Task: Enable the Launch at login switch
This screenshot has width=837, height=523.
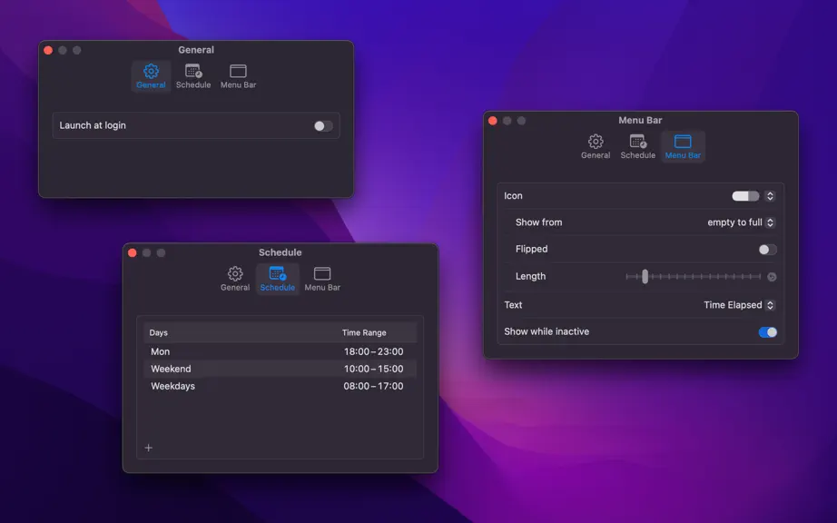Action: click(x=323, y=126)
